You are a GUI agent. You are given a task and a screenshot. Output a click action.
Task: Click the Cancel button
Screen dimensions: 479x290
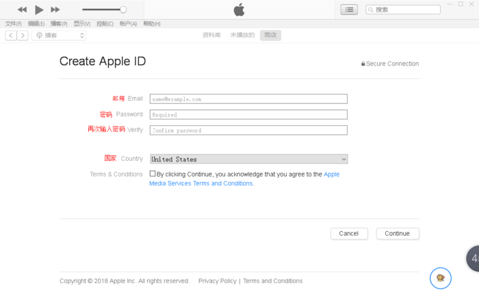click(349, 233)
